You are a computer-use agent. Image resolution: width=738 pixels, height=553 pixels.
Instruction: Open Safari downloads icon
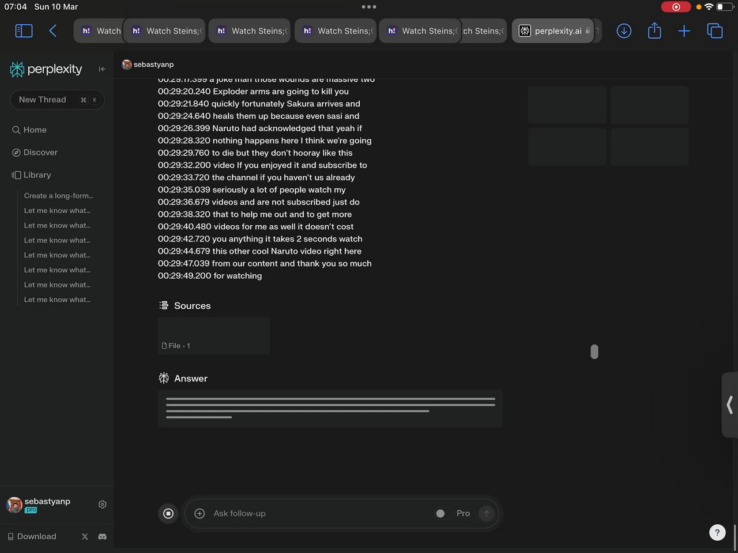(624, 31)
